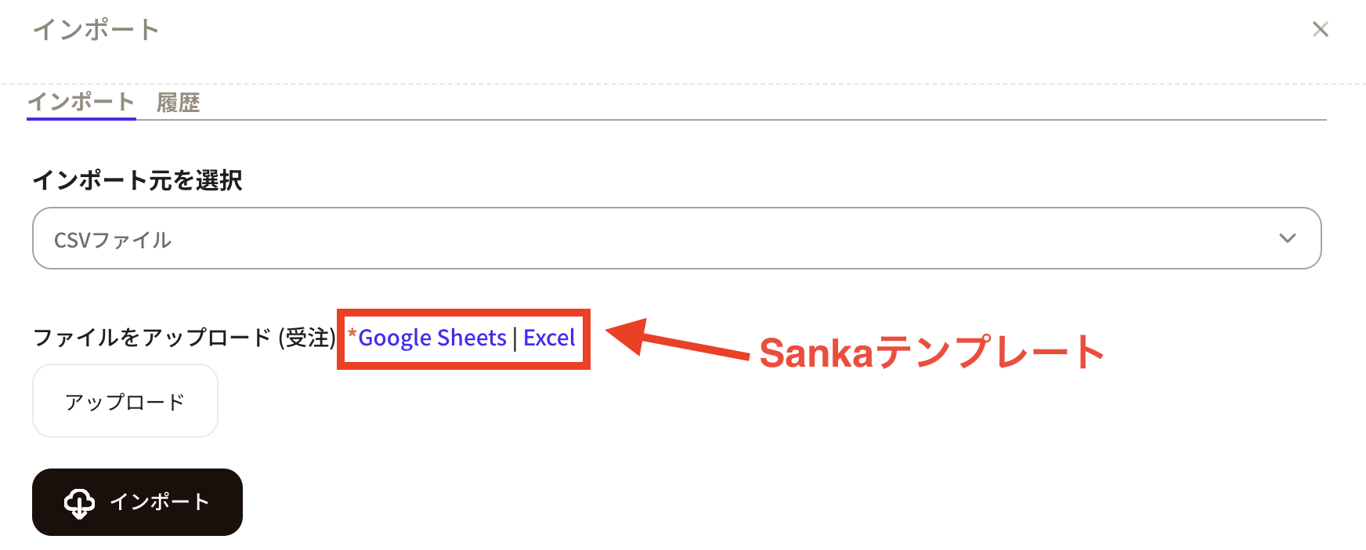Screen dimensions: 1366x550
Task: Click the border of the red highlight box
Action: 464,366
